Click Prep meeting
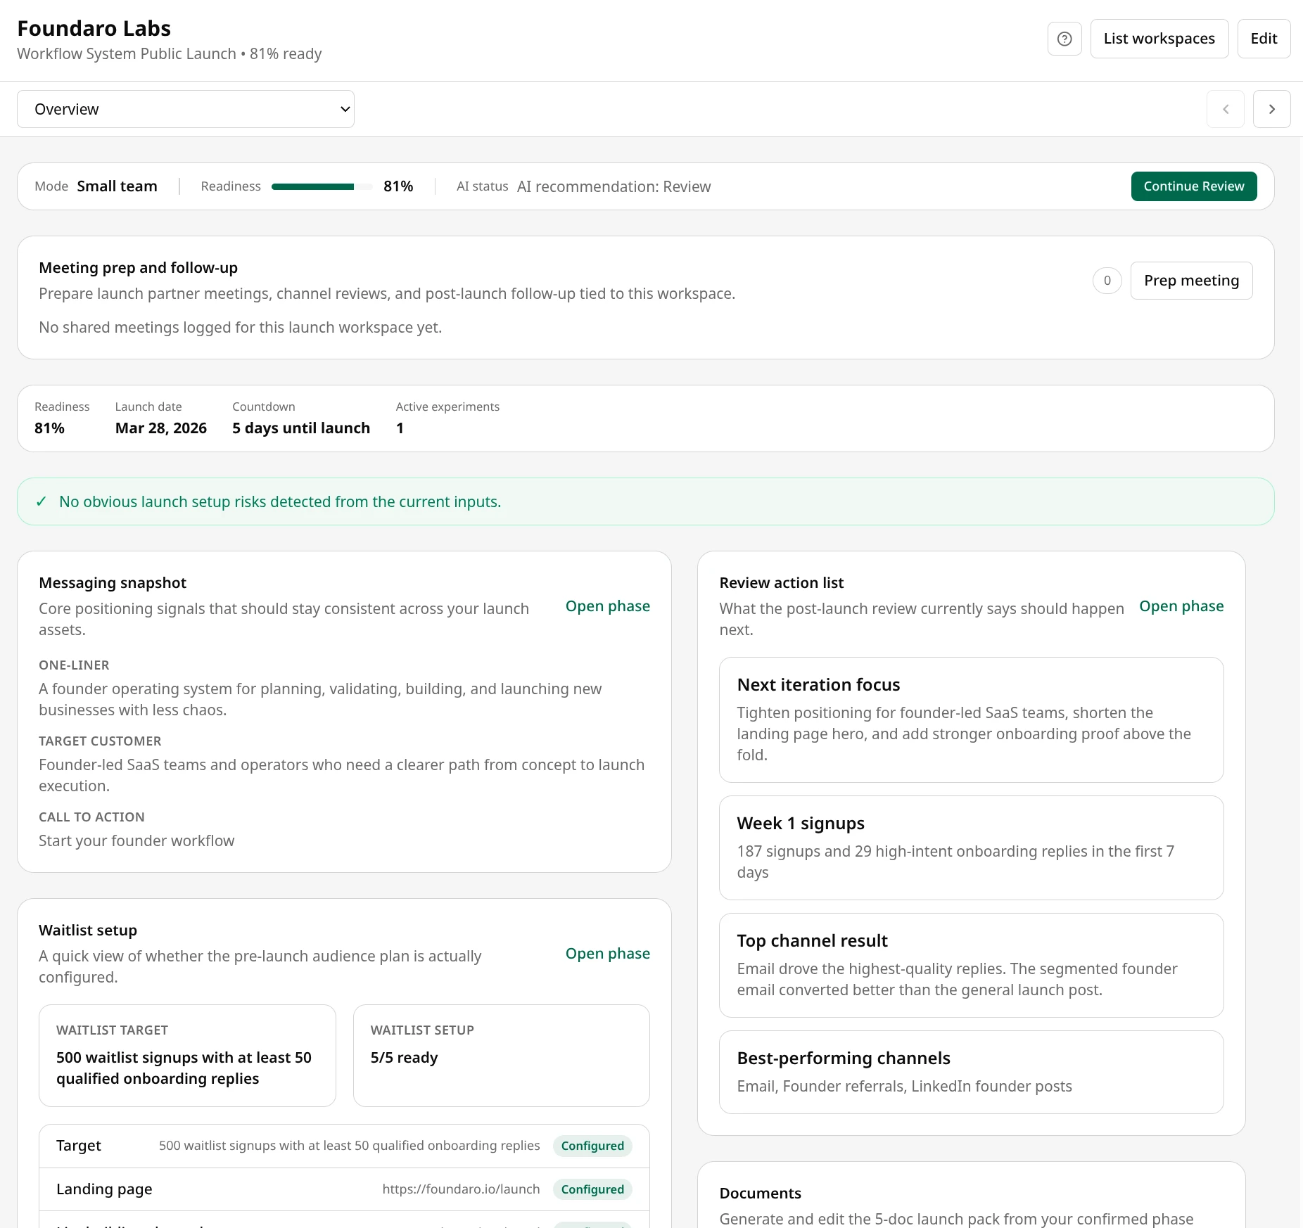 tap(1191, 280)
